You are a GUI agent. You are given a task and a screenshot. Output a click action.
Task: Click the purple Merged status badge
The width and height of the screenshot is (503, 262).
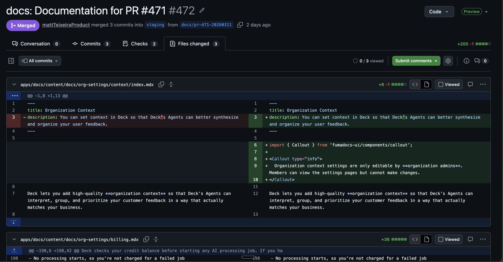[23, 25]
